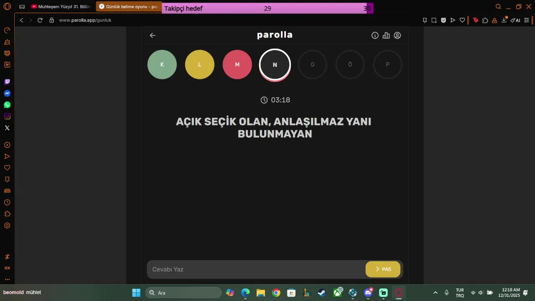Click the 03:18 countdown timer
Screen dimensions: 535x301
coord(275,100)
